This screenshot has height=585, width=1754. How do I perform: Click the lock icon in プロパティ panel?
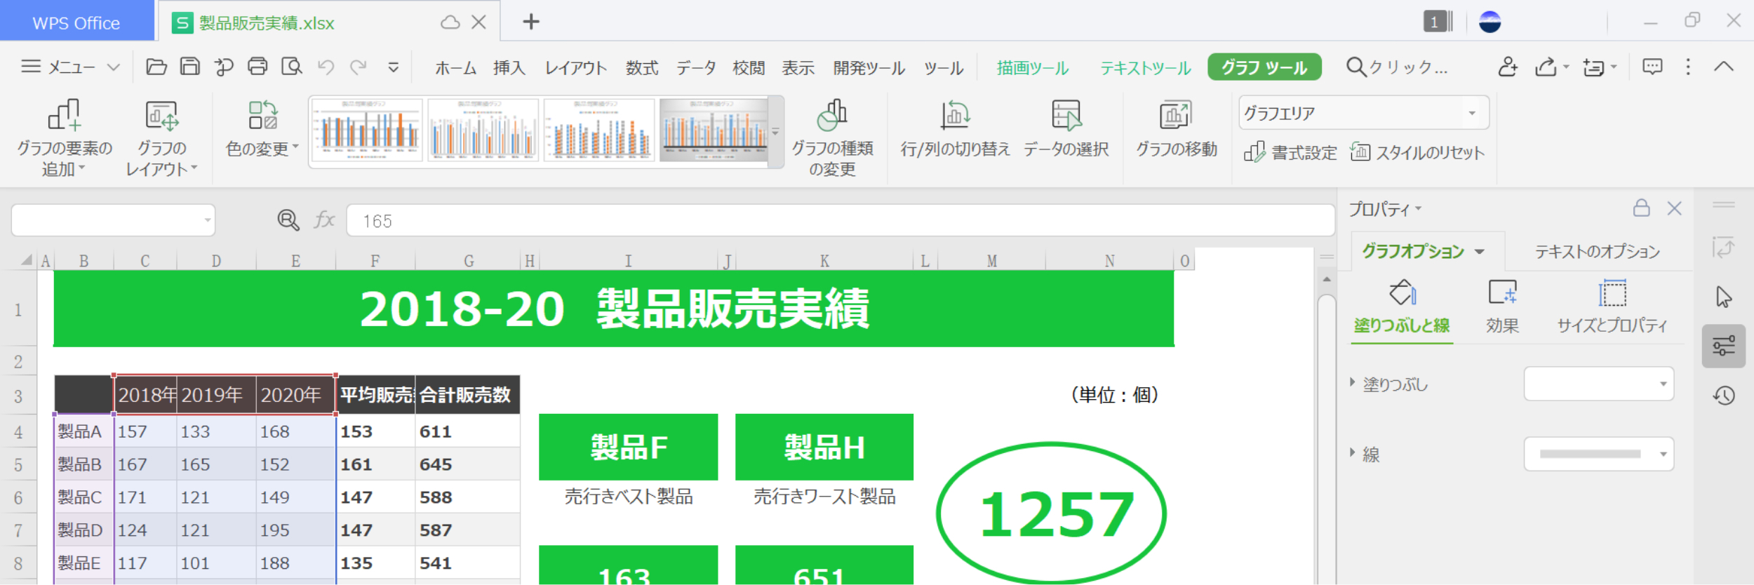(1642, 208)
